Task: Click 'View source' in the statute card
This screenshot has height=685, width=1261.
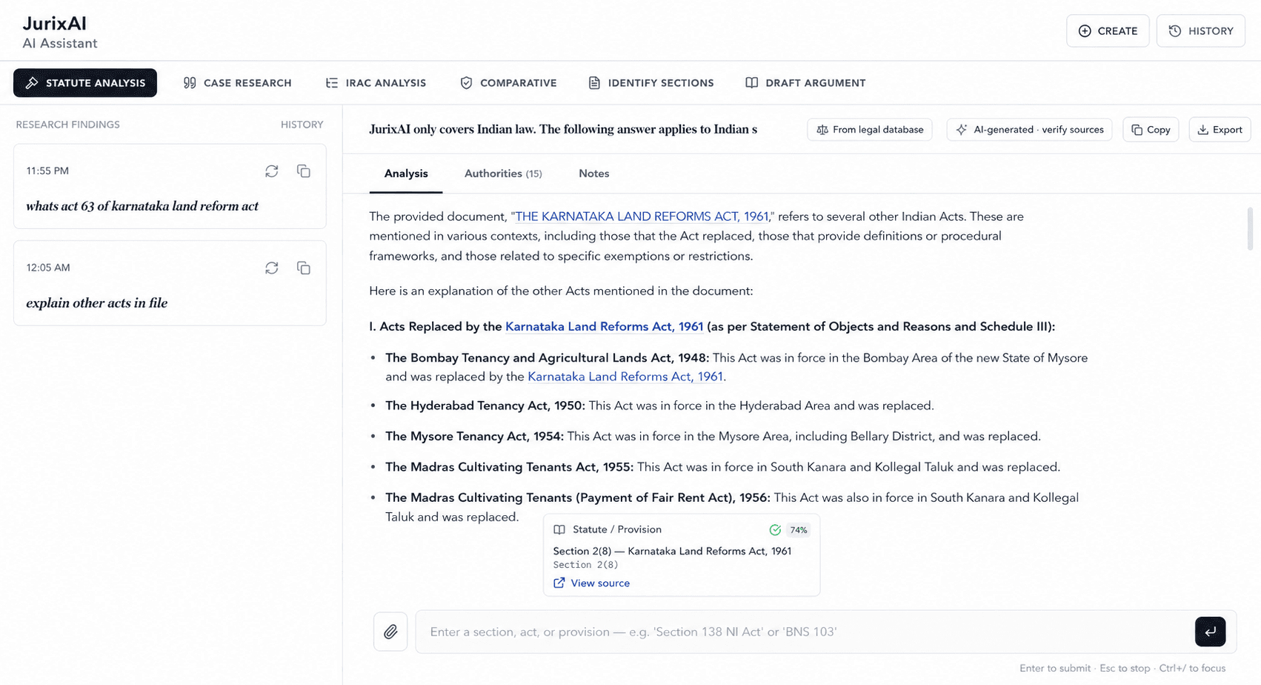Action: 600,583
